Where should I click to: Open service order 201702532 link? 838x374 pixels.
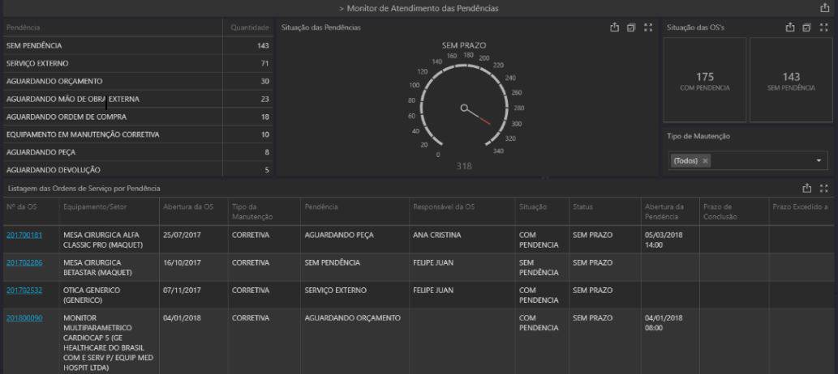click(x=24, y=290)
